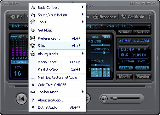Choose Skin... menu entry
The width and height of the screenshot is (160, 115).
pos(57,46)
